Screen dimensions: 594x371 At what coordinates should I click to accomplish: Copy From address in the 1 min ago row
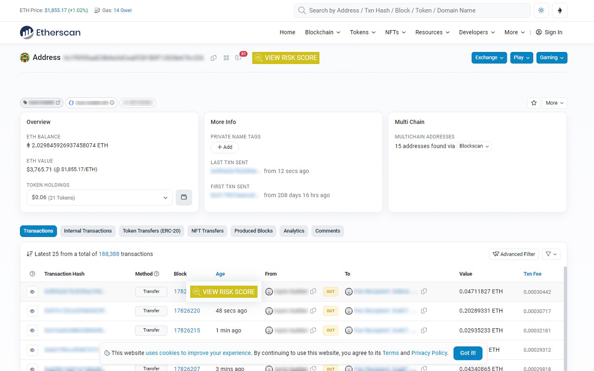tap(313, 330)
